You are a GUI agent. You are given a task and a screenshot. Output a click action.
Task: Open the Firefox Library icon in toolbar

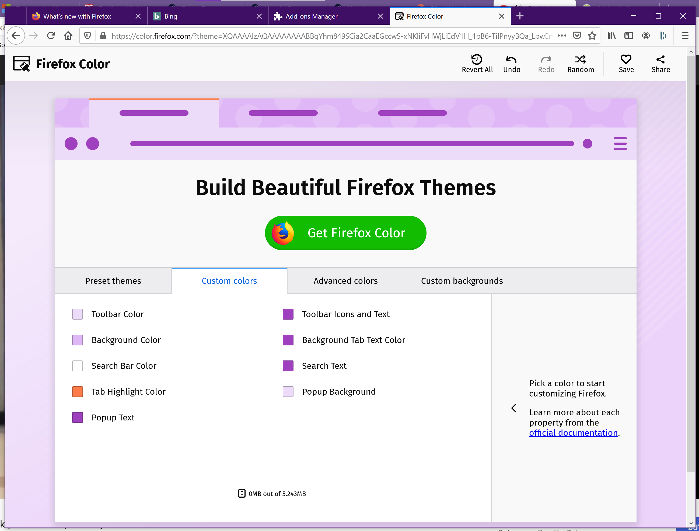click(x=611, y=36)
